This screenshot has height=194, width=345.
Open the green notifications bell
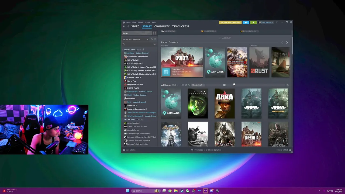[x=253, y=22]
